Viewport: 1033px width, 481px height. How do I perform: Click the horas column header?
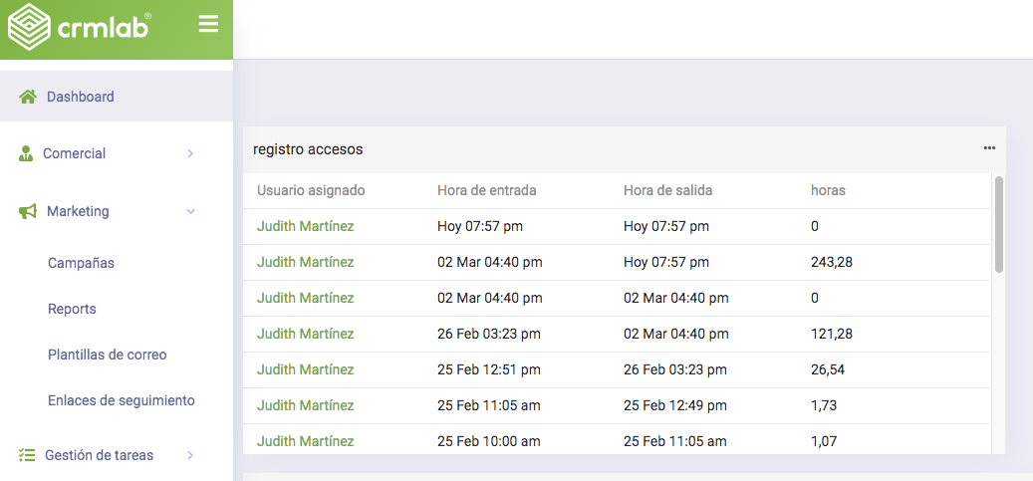click(828, 190)
